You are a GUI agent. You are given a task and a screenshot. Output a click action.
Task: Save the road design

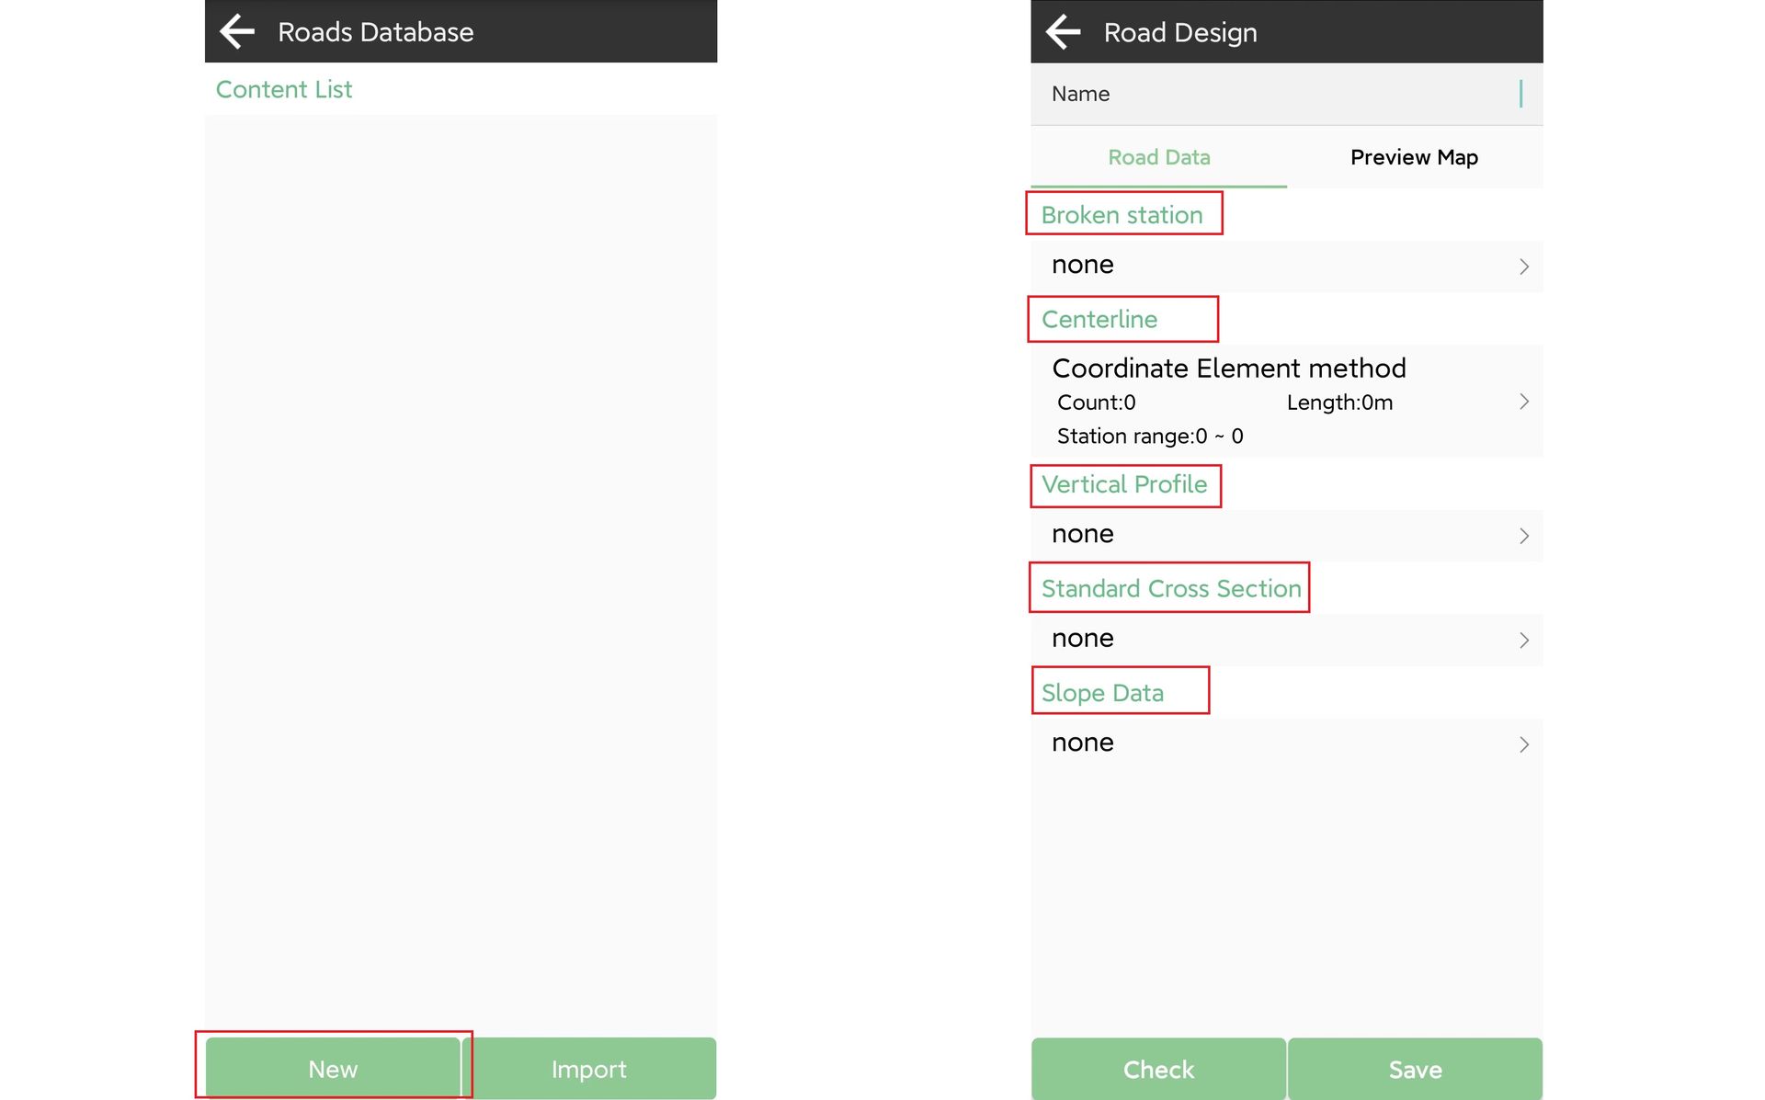(x=1415, y=1069)
